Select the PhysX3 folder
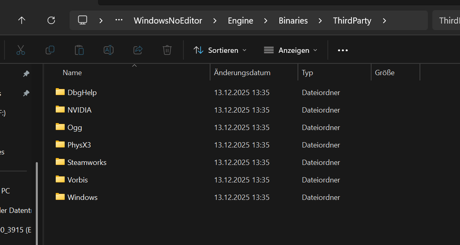The height and width of the screenshot is (245, 460). [79, 145]
